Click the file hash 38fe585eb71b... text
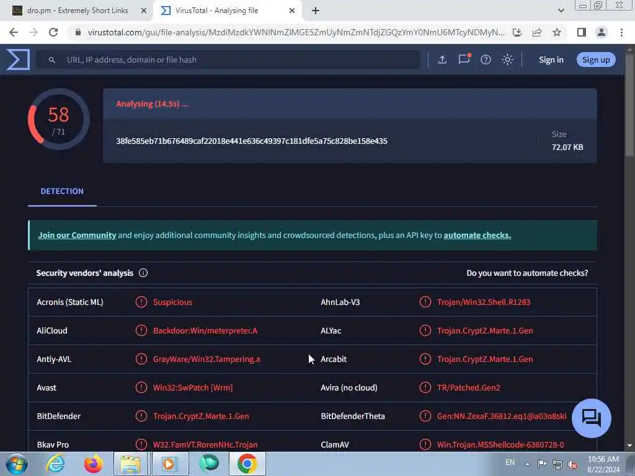Screen dimensions: 635x476 tap(252, 141)
